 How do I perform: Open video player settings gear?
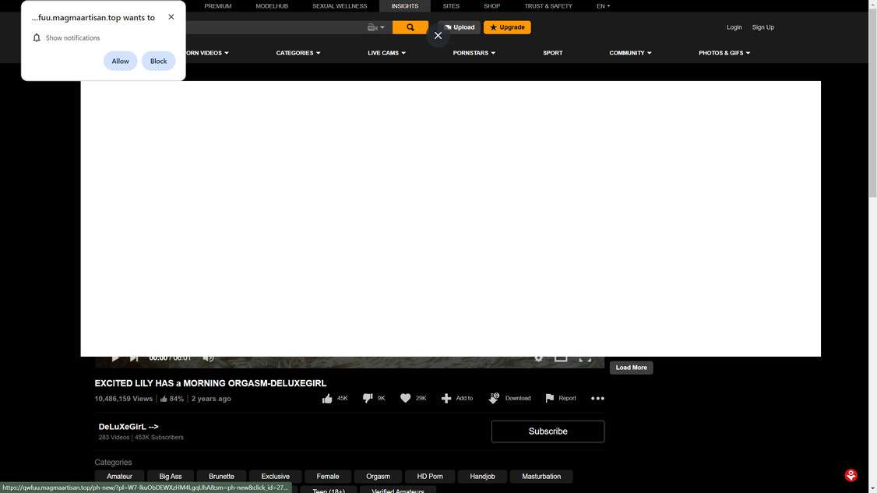tap(539, 357)
